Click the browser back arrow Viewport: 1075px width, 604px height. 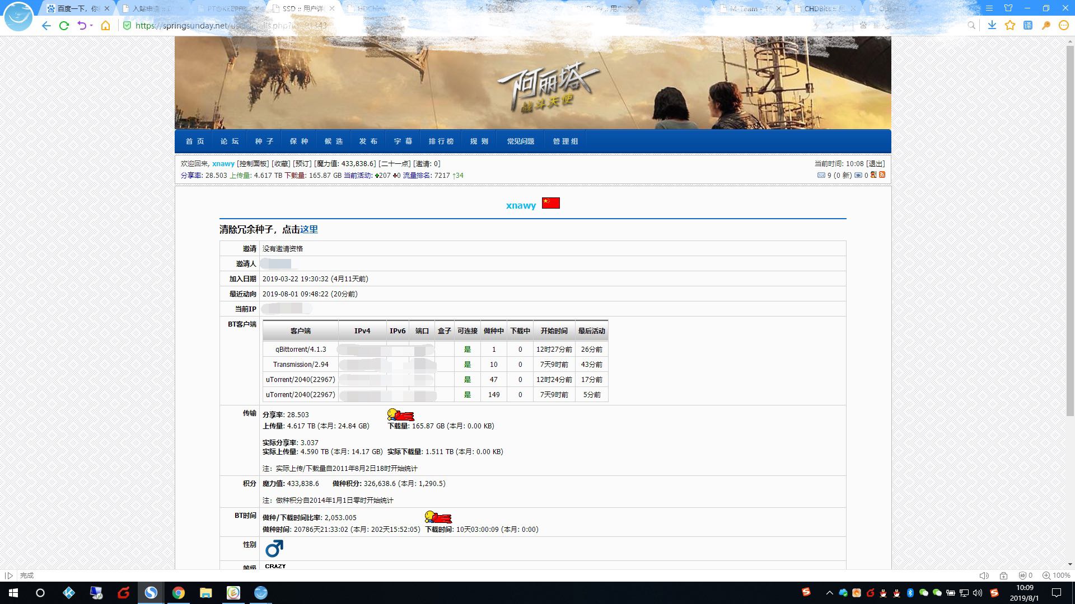[46, 26]
